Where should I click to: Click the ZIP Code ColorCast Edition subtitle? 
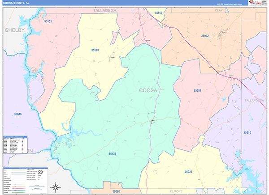[229, 4]
